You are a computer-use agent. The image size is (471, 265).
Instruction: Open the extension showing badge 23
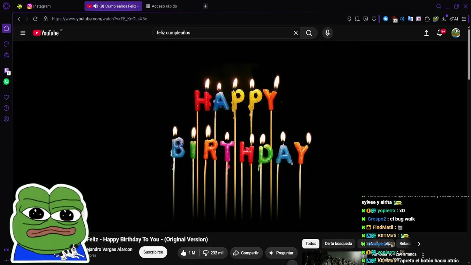(x=394, y=19)
